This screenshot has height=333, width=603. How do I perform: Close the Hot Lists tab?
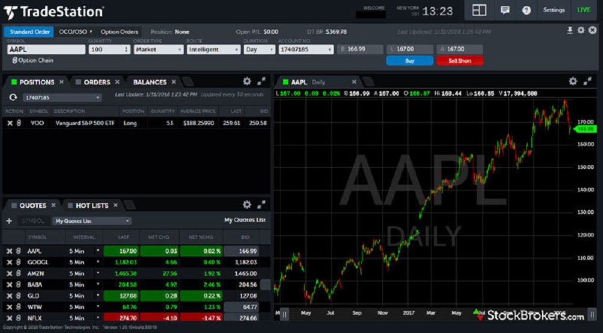pyautogui.click(x=115, y=205)
